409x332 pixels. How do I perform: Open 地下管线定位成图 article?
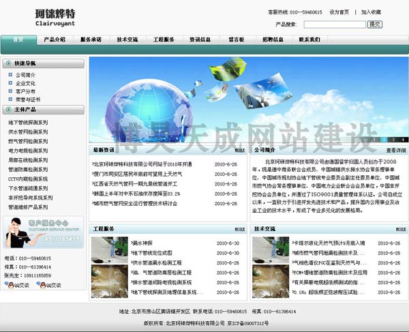152,253
